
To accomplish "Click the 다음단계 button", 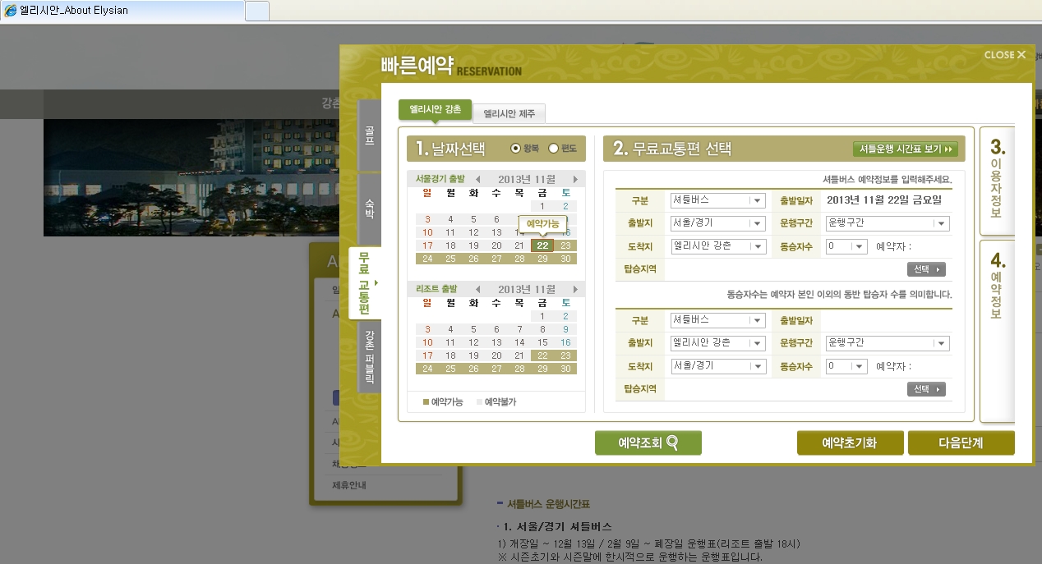I will click(x=961, y=443).
